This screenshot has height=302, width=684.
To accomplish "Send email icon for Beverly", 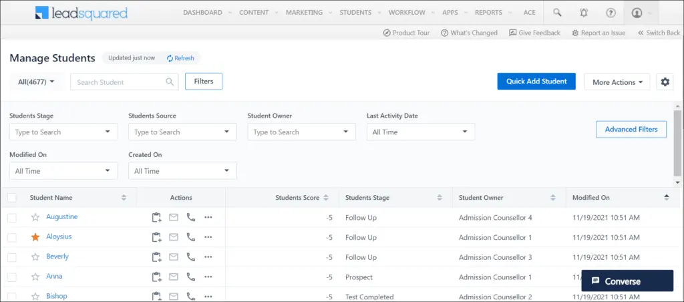I will (174, 257).
